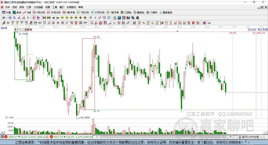Collapse volume panel with up-triangle button
Image resolution: width=268 pixels, height=145 pixels.
click(2, 132)
